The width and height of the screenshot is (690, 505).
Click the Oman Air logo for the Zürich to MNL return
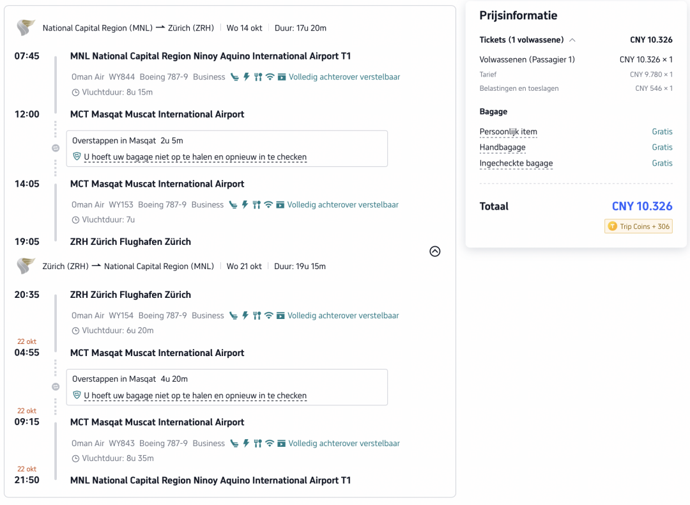click(26, 266)
